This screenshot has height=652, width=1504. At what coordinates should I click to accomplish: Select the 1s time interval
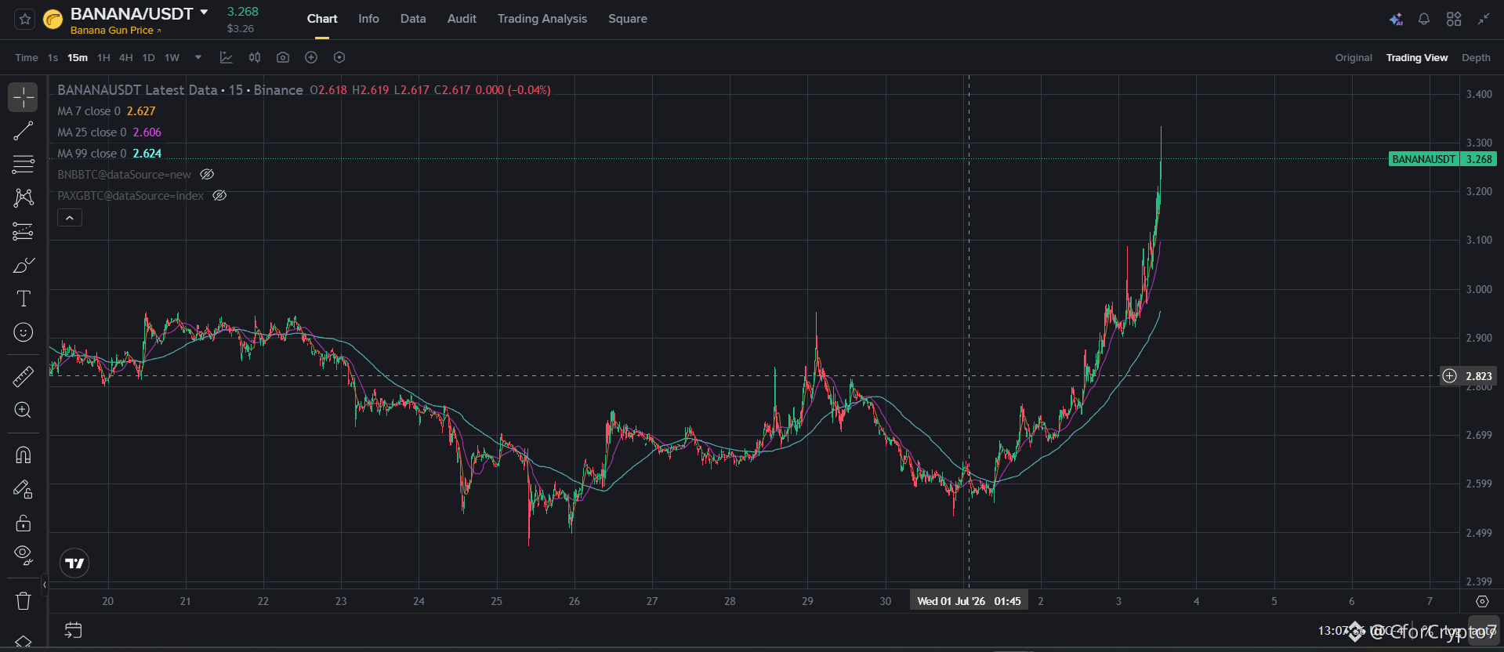click(53, 58)
